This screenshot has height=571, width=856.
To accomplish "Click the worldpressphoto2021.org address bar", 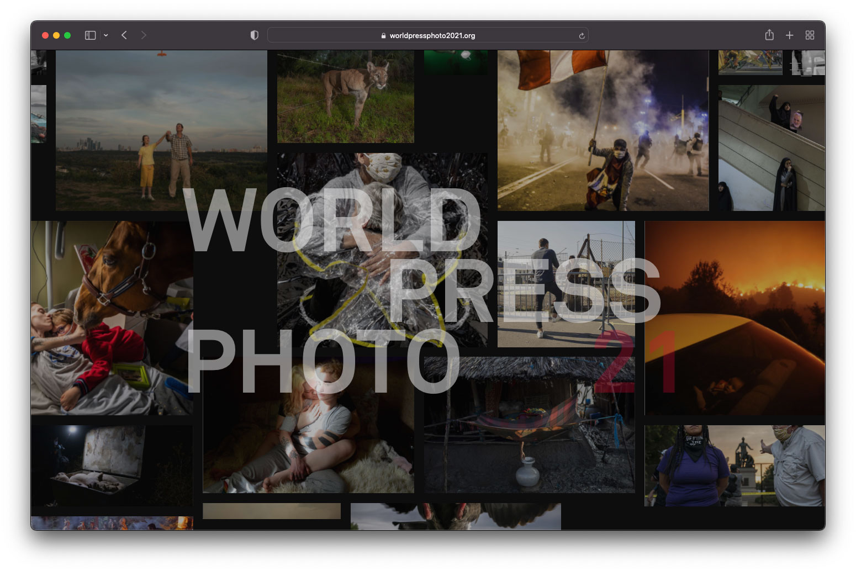I will click(428, 35).
